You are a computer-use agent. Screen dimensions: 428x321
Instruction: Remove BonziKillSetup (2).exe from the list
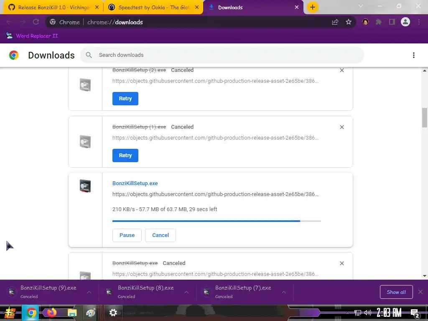pos(342,70)
